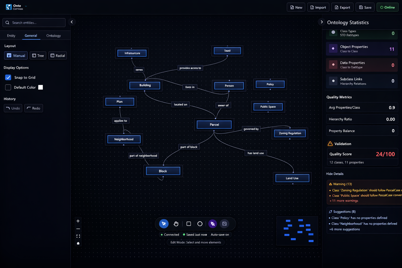Disable Snap to Grid

[8, 77]
